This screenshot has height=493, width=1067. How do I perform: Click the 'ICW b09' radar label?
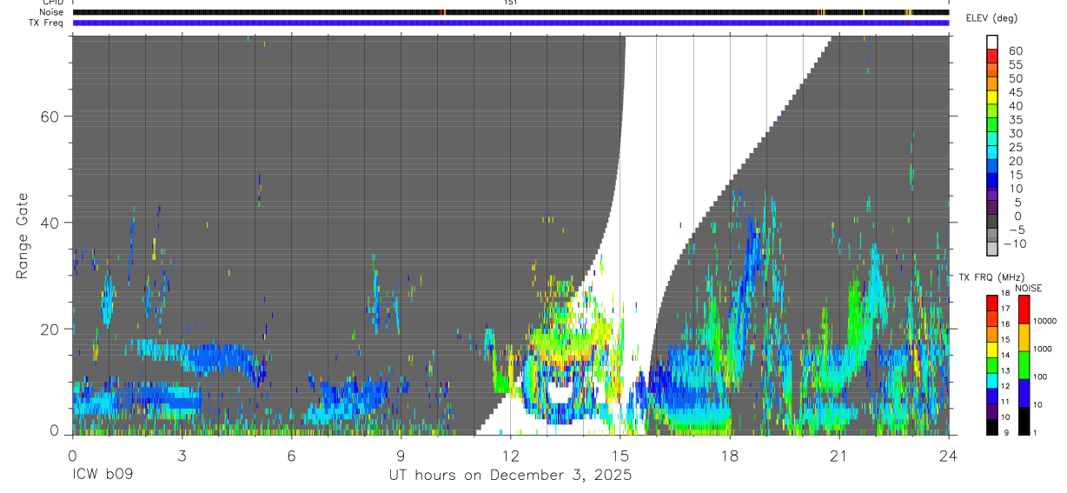(x=103, y=476)
